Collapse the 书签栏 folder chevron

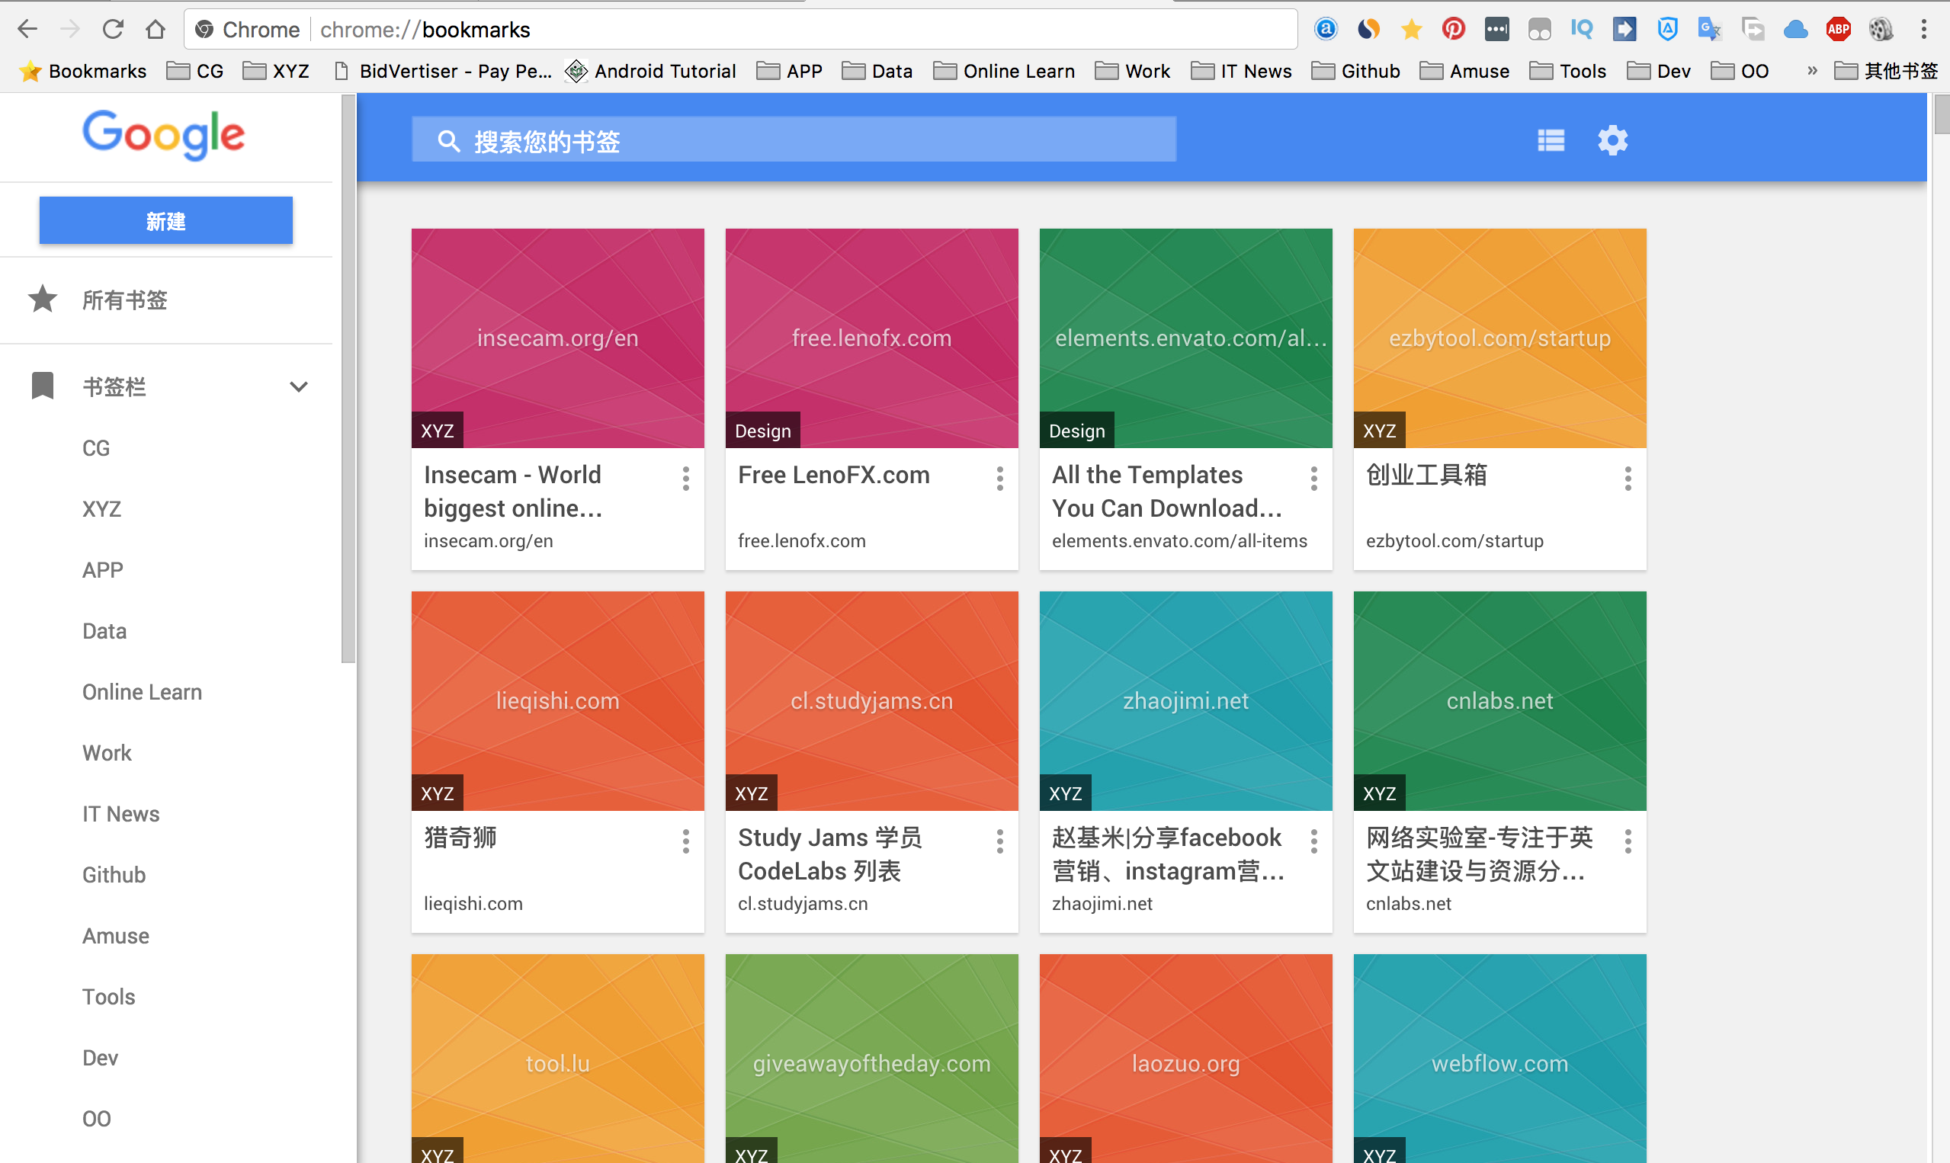pyautogui.click(x=299, y=386)
